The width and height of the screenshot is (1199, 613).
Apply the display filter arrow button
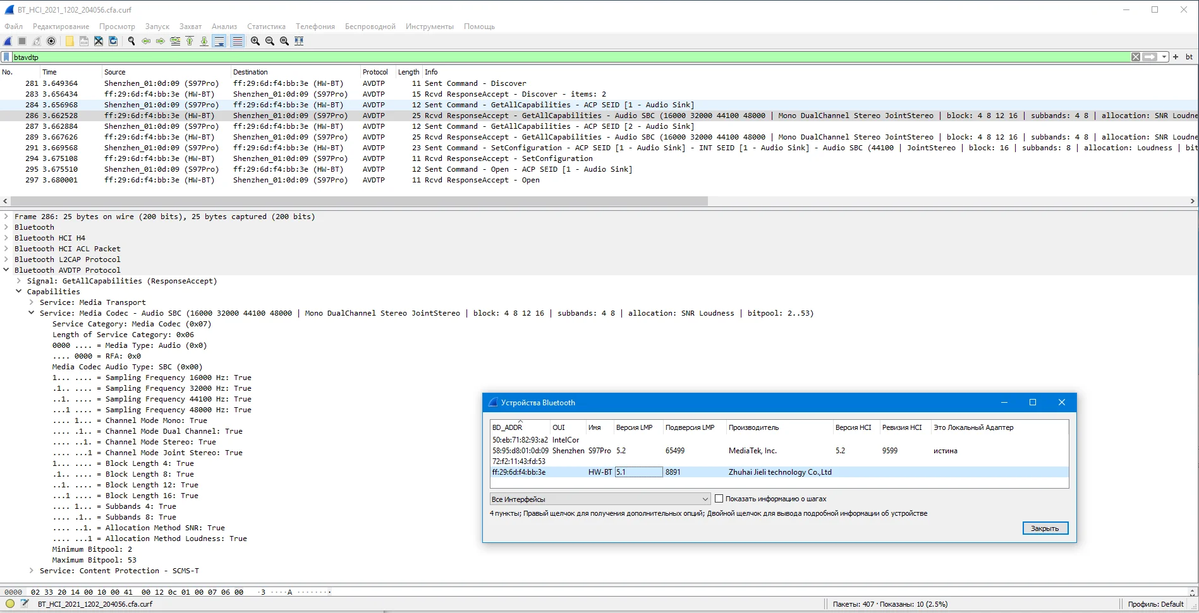[x=1150, y=57]
